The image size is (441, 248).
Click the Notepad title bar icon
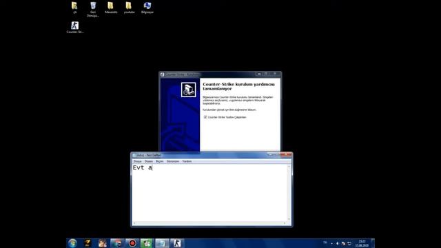pyautogui.click(x=134, y=155)
